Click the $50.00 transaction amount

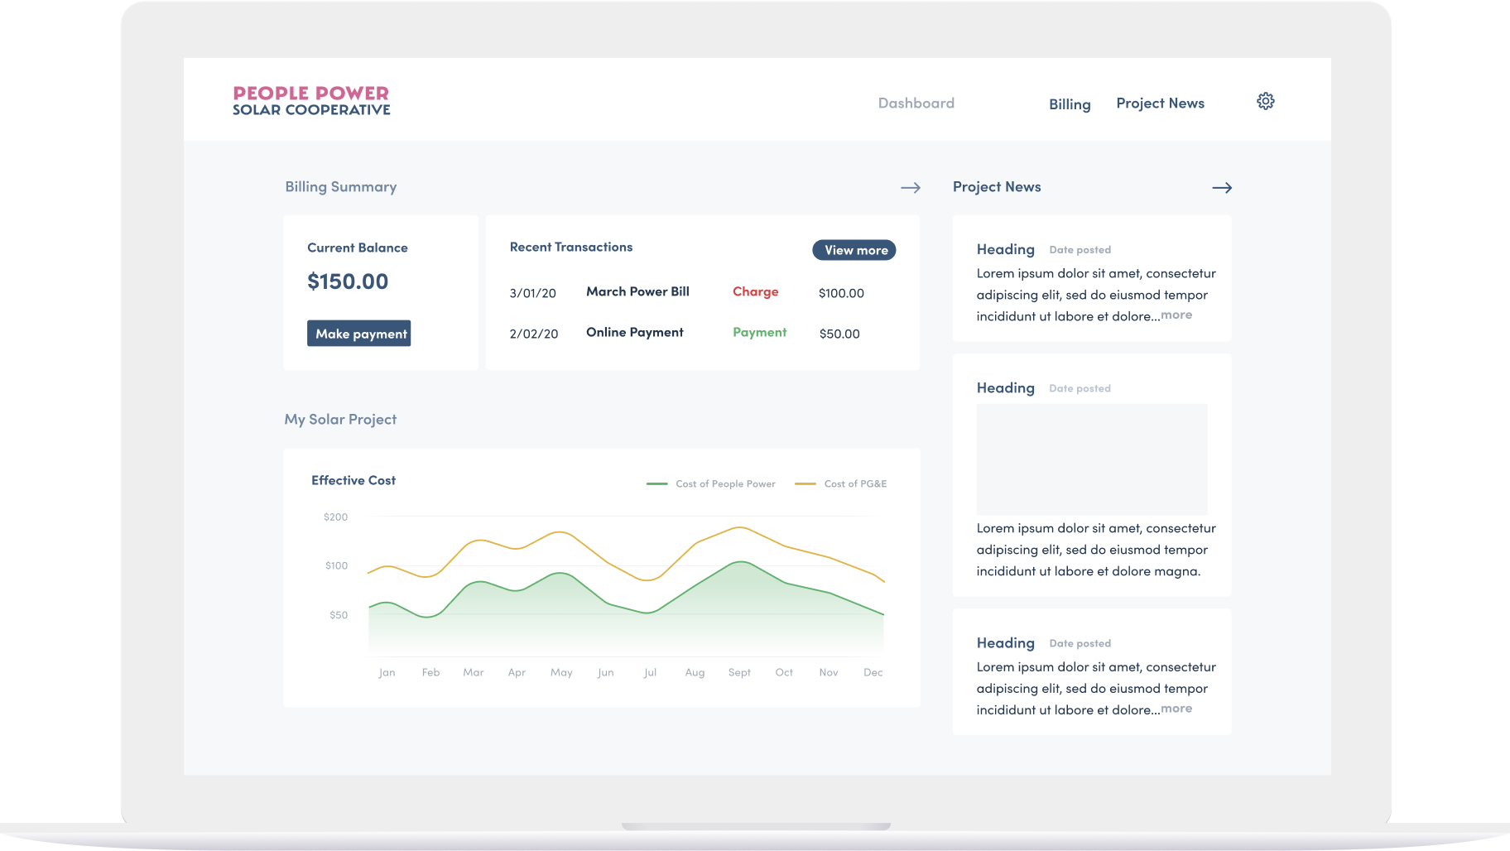[x=839, y=334]
